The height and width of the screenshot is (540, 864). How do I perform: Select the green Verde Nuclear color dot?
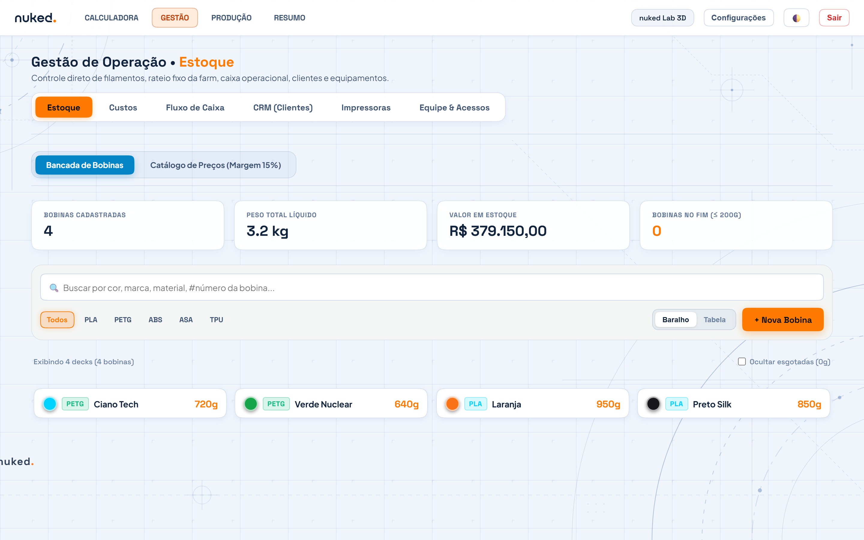click(x=250, y=404)
